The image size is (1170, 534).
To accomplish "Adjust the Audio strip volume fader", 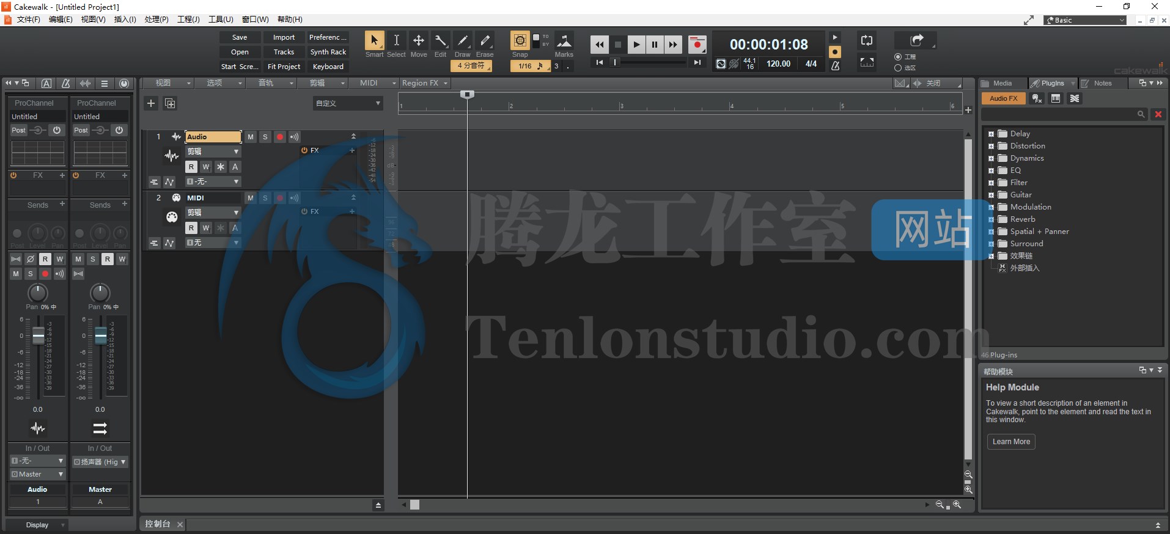I will 38,335.
